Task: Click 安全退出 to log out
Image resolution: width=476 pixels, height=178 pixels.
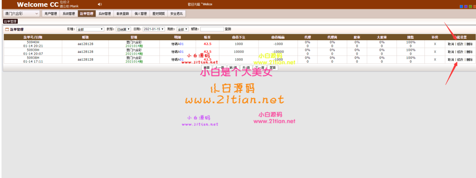Action: (x=176, y=13)
